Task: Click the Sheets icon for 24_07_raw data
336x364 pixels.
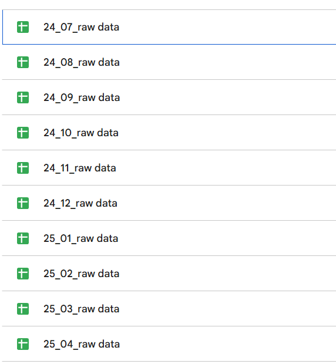Action: (x=23, y=27)
